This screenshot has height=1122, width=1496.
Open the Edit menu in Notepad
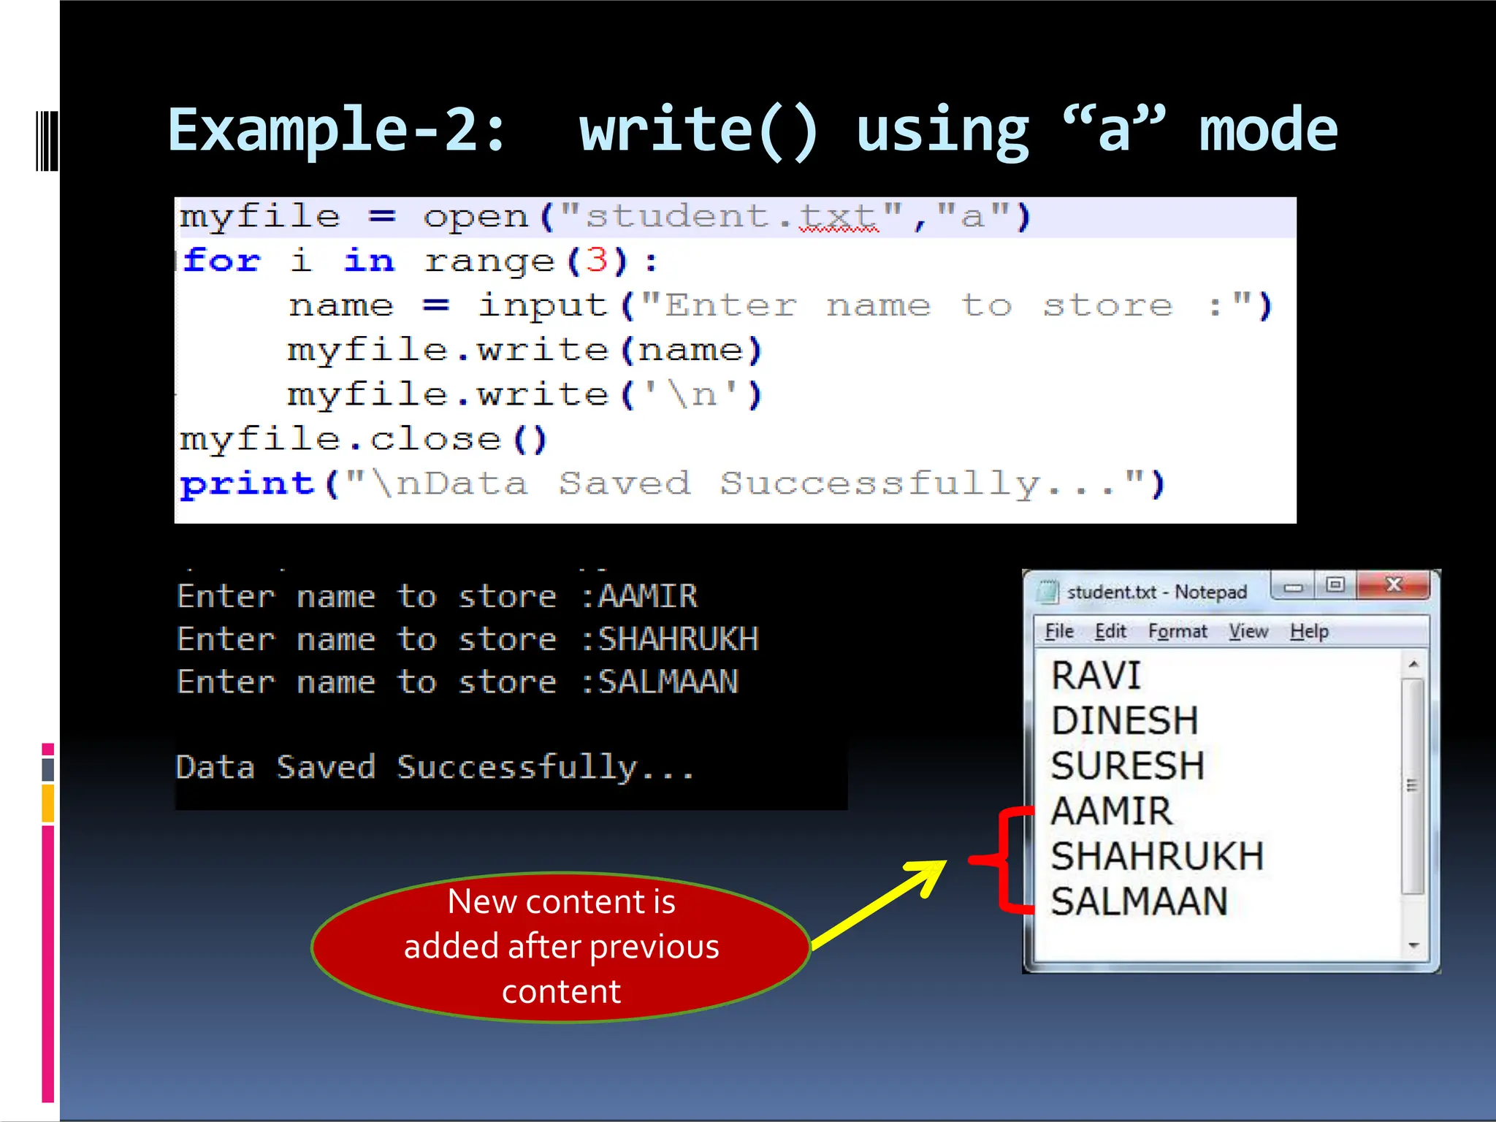(1110, 631)
